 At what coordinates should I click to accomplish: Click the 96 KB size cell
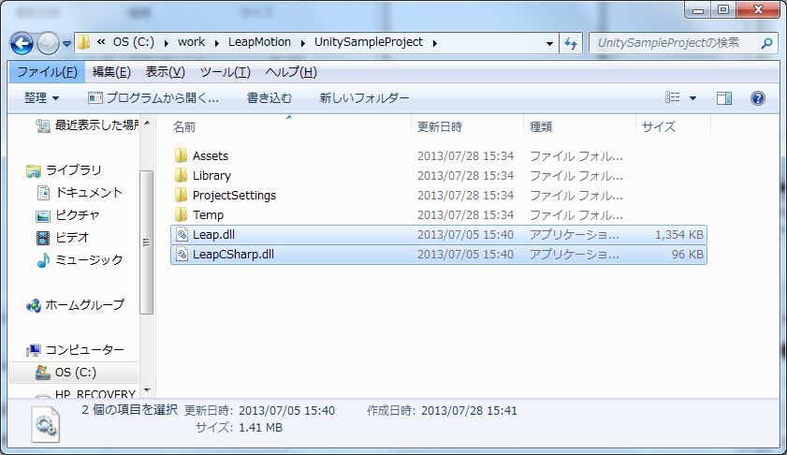tap(687, 254)
